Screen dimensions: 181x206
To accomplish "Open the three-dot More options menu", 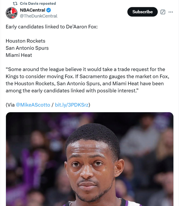I will (x=171, y=12).
